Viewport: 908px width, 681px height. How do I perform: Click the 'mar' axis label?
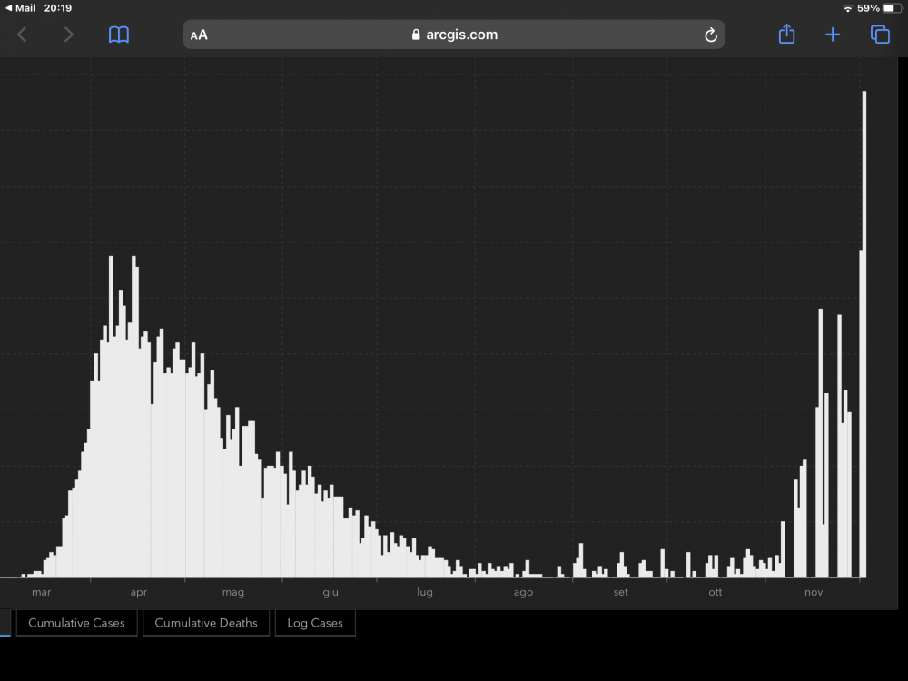42,592
